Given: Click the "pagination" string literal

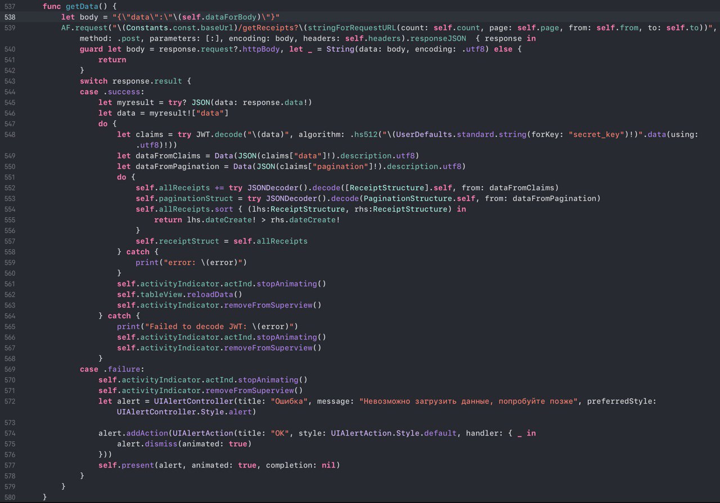Looking at the screenshot, I should click(x=342, y=167).
